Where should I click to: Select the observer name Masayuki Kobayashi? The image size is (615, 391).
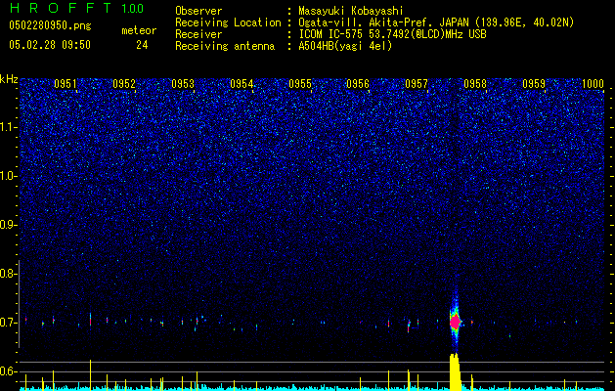(x=350, y=11)
